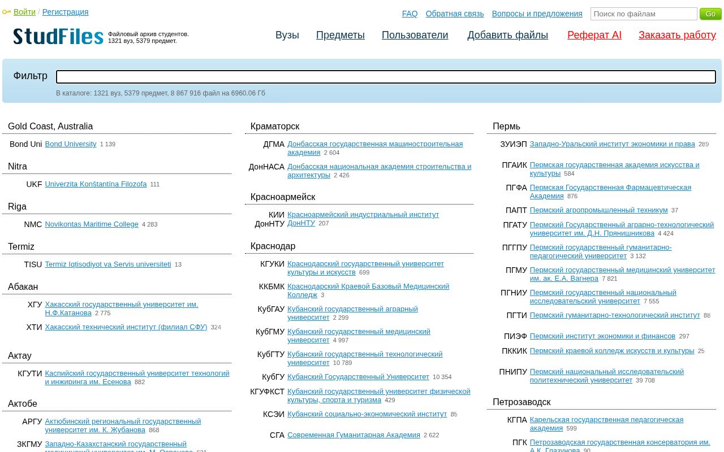Open the Регистрация link
The image size is (724, 452).
(65, 12)
